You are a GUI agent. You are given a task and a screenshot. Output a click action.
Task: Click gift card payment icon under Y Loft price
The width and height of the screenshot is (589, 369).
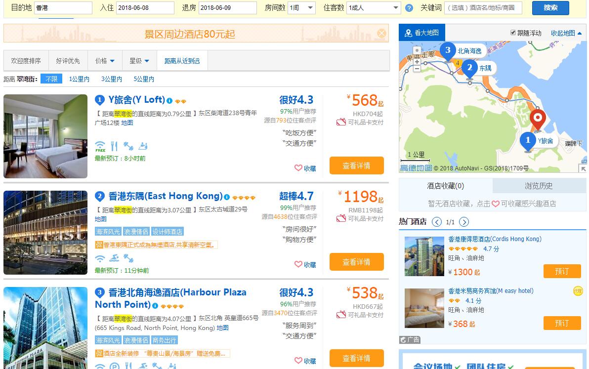pos(341,122)
